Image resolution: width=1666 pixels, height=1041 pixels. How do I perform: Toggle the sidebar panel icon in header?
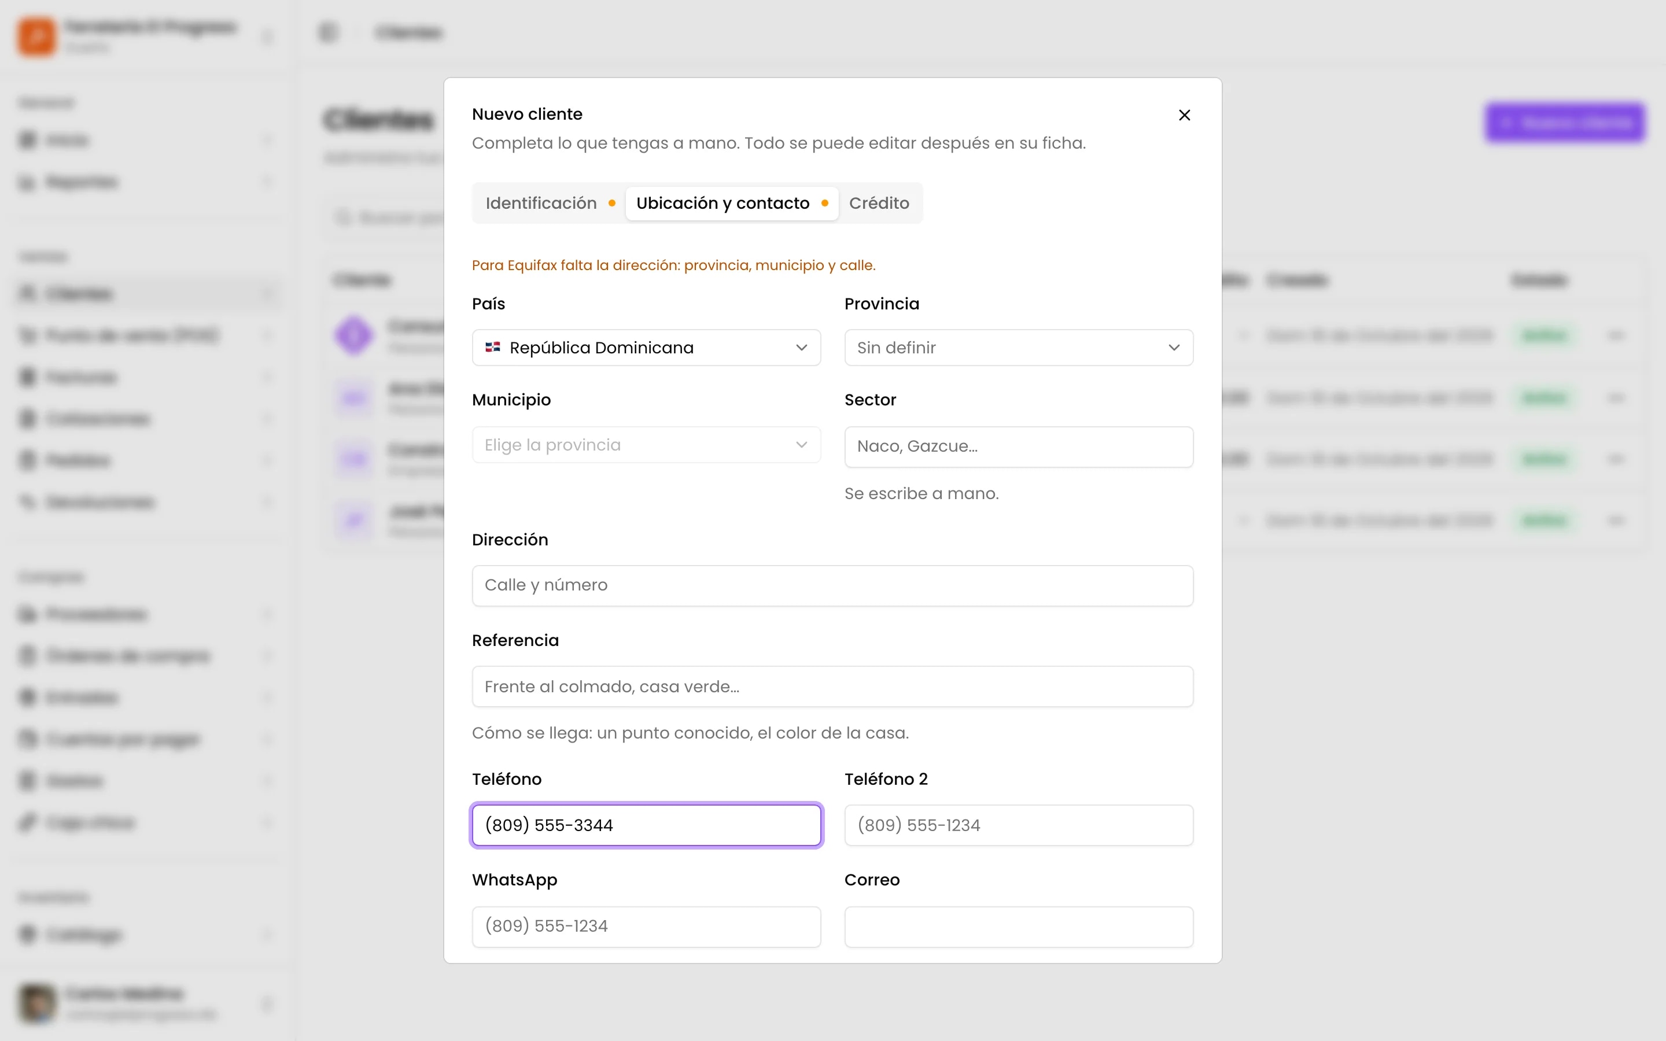[329, 32]
